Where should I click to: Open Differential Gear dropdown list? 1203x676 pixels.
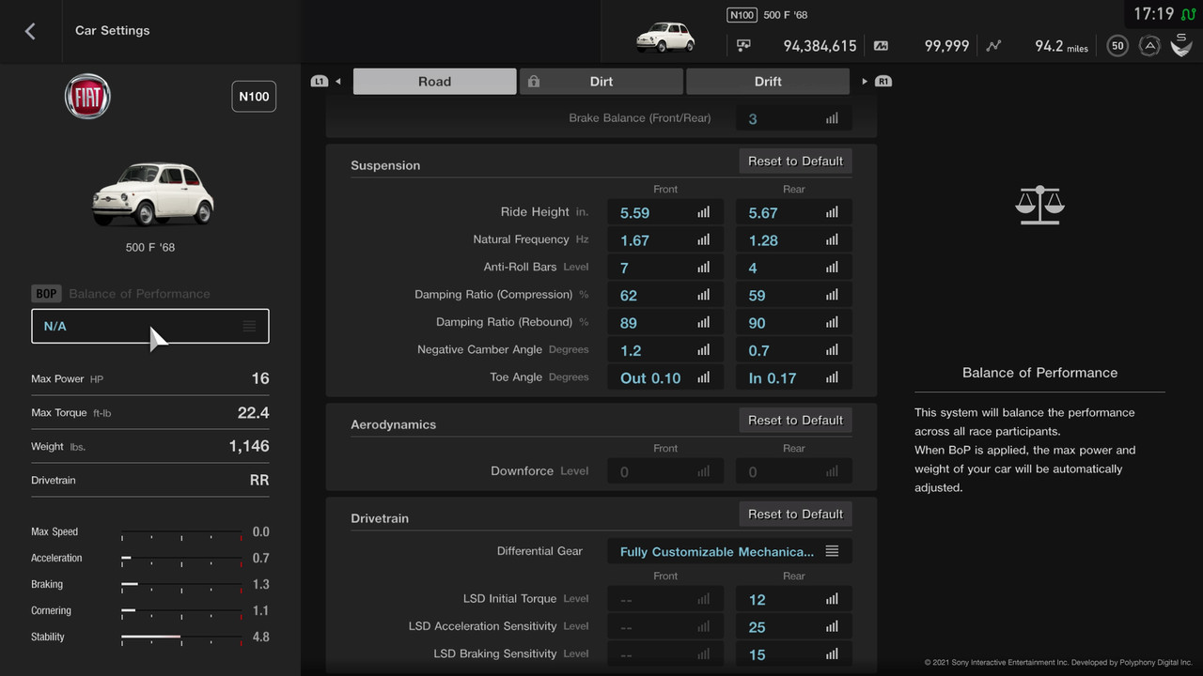[730, 551]
